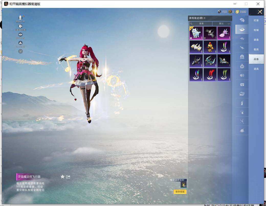This screenshot has width=266, height=206.
Task: Favorite the item with star icon near title
Action: [x=62, y=177]
